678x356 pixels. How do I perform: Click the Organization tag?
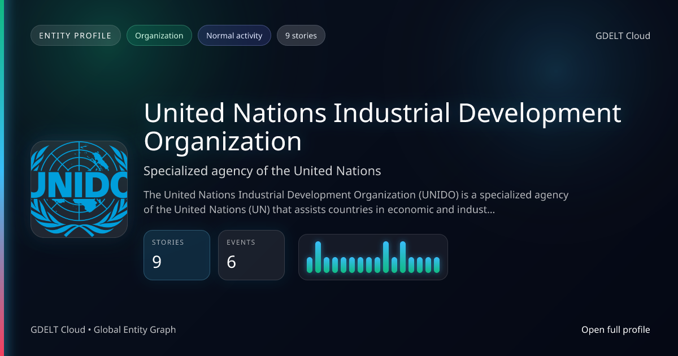click(159, 36)
